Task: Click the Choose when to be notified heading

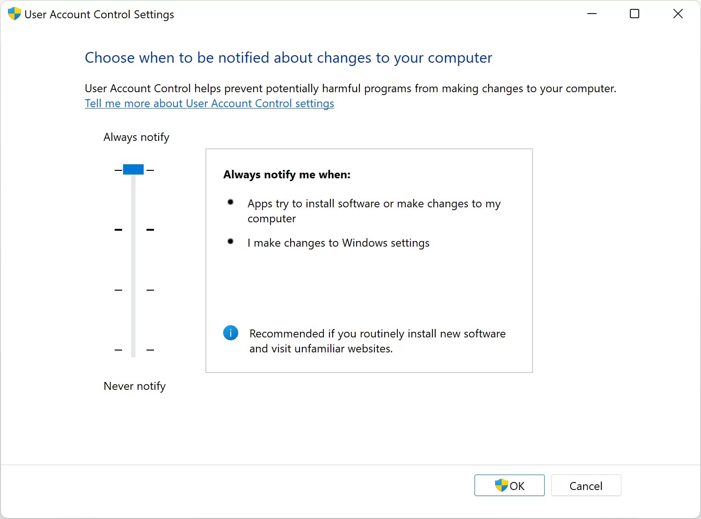Action: point(288,57)
